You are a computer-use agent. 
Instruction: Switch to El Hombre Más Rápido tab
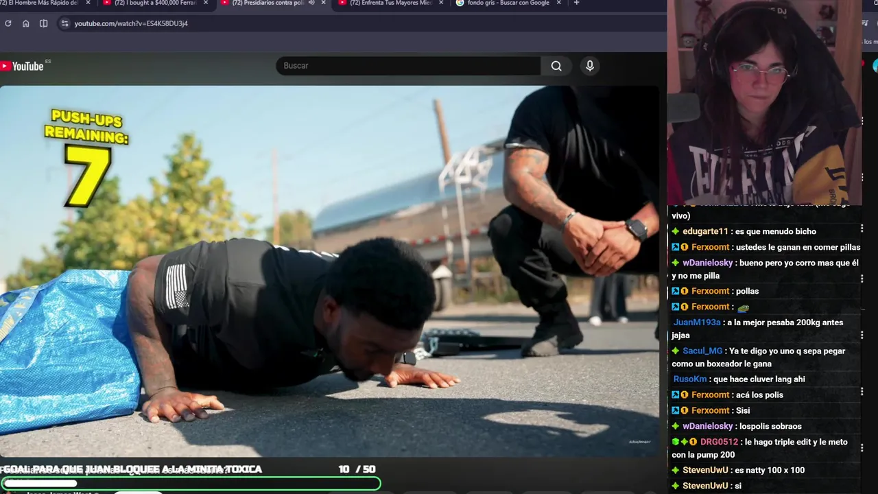40,3
